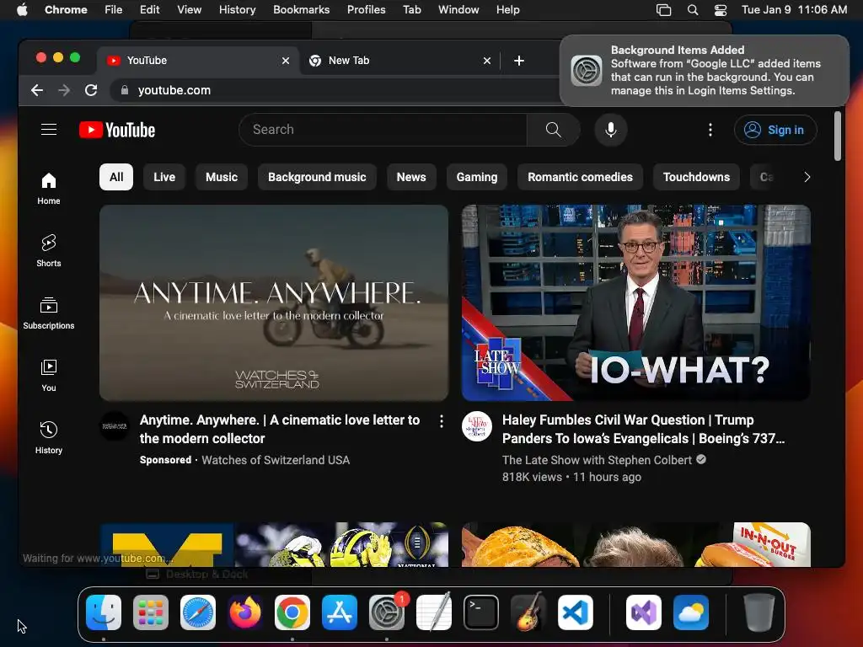Open the Chrome File menu
The image size is (863, 647).
coord(114,10)
